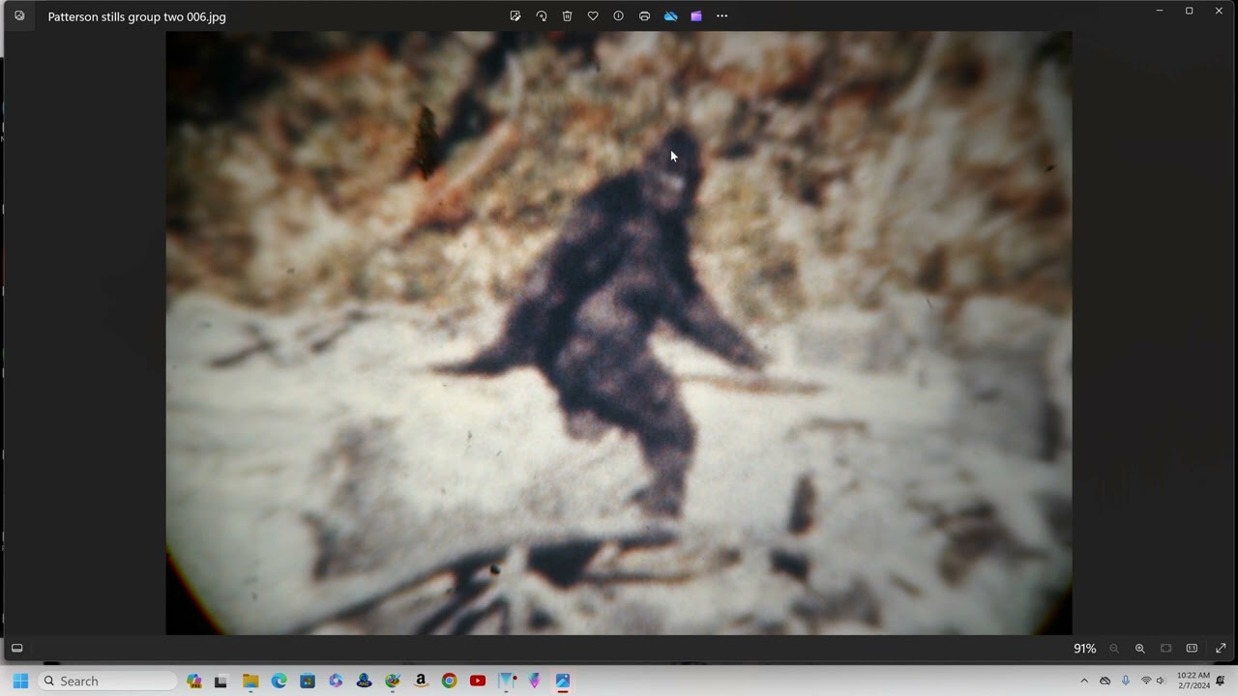Open File Explorer from the taskbar
Screen dimensions: 1238x696
(x=251, y=681)
